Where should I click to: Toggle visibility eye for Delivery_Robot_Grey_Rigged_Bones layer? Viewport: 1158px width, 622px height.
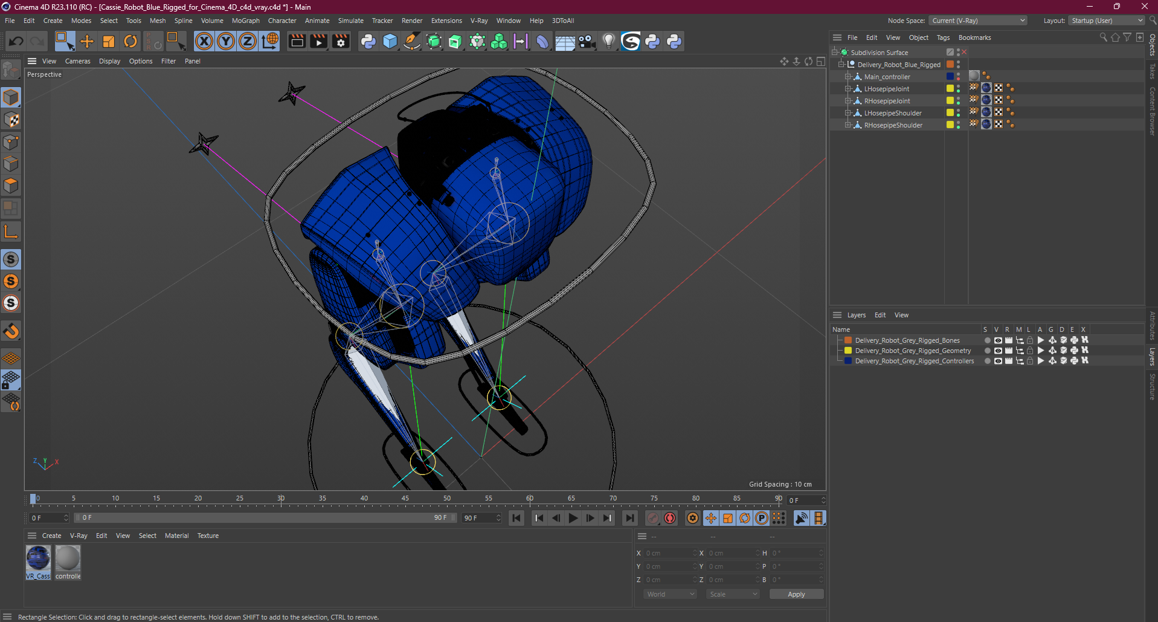pyautogui.click(x=998, y=340)
